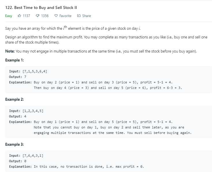The height and width of the screenshot is (172, 212).
Task: Click the heart Favorite icon
Action: pos(56,16)
